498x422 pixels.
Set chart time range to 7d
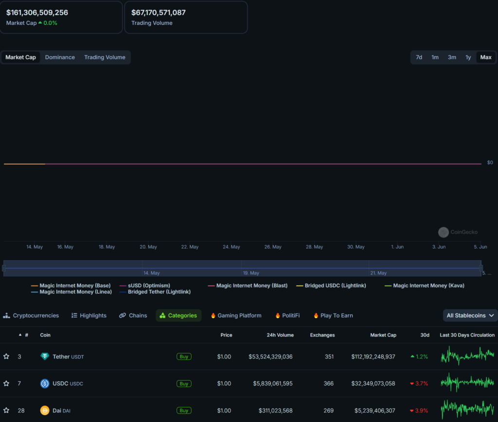point(419,57)
